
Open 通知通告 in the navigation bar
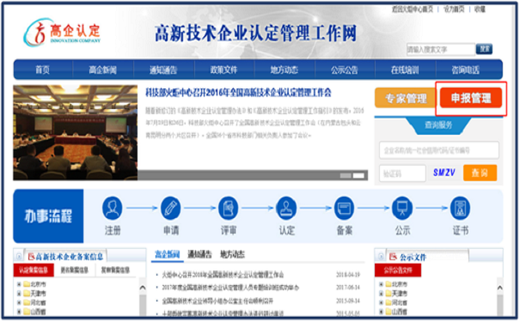(x=163, y=70)
